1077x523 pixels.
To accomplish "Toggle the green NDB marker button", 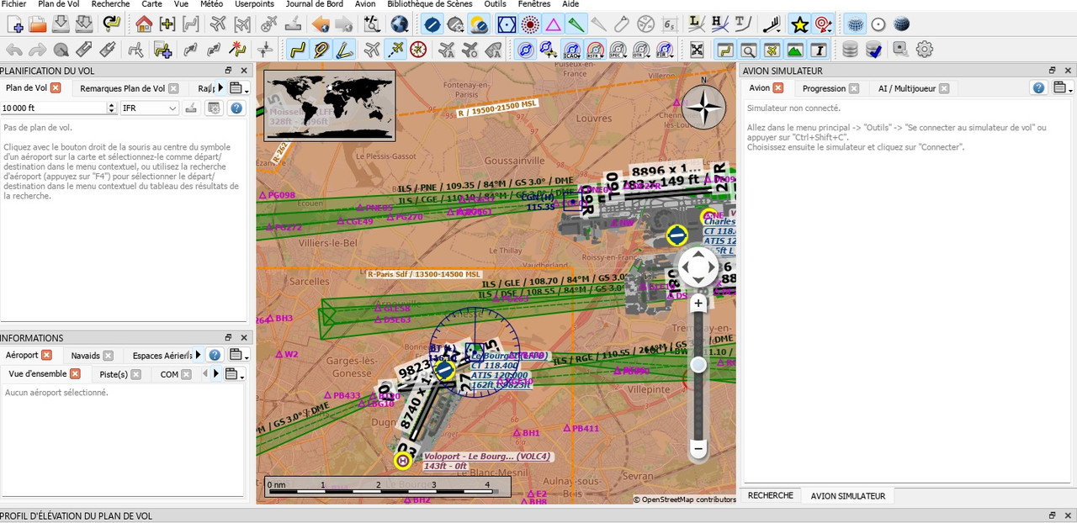I will click(576, 24).
